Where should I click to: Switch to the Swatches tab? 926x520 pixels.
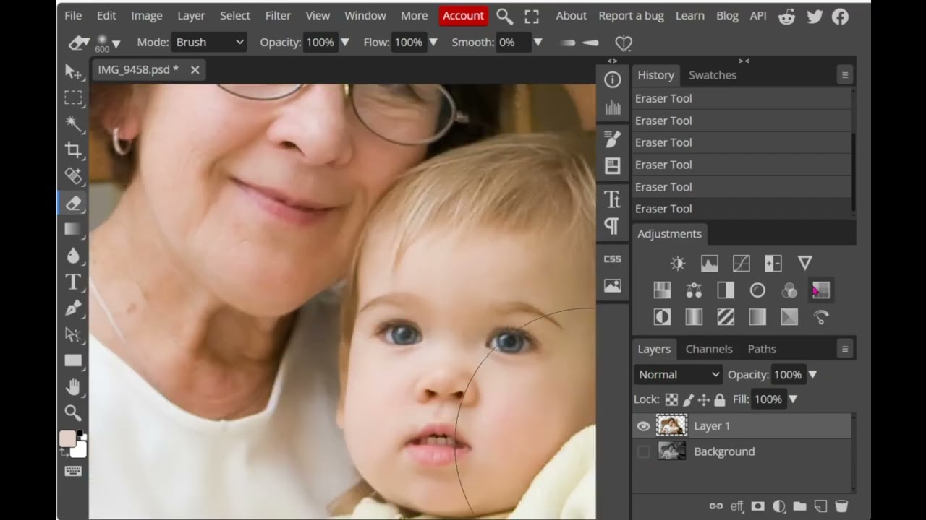(x=713, y=75)
